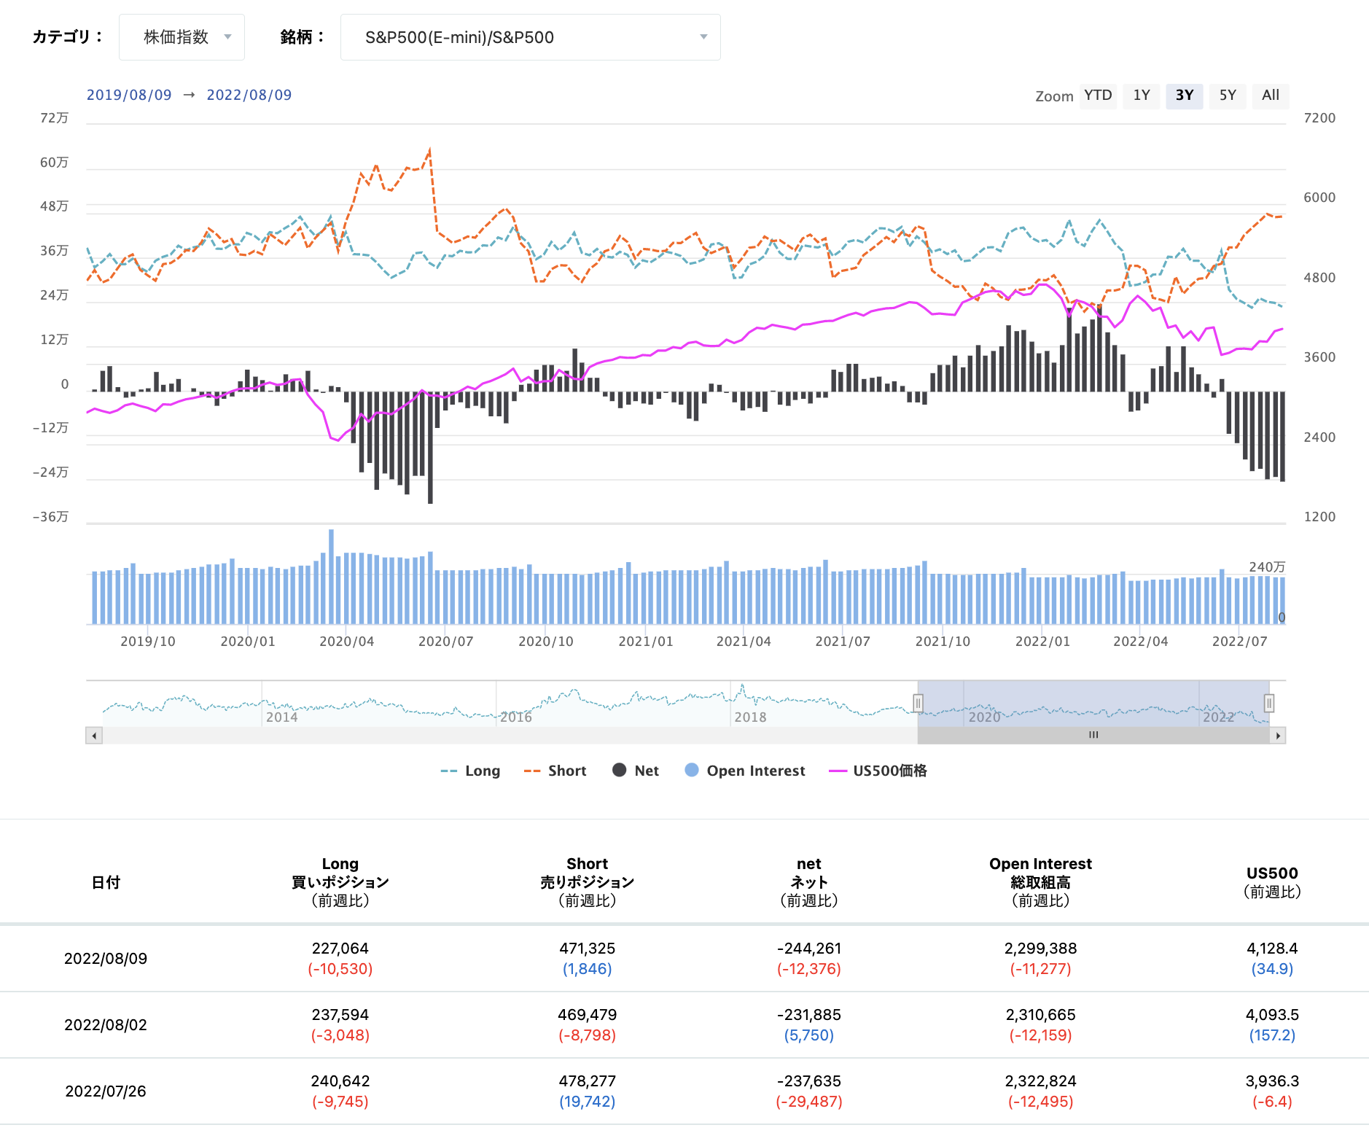
Task: Click the Long value 227,064
Action: [x=340, y=949]
